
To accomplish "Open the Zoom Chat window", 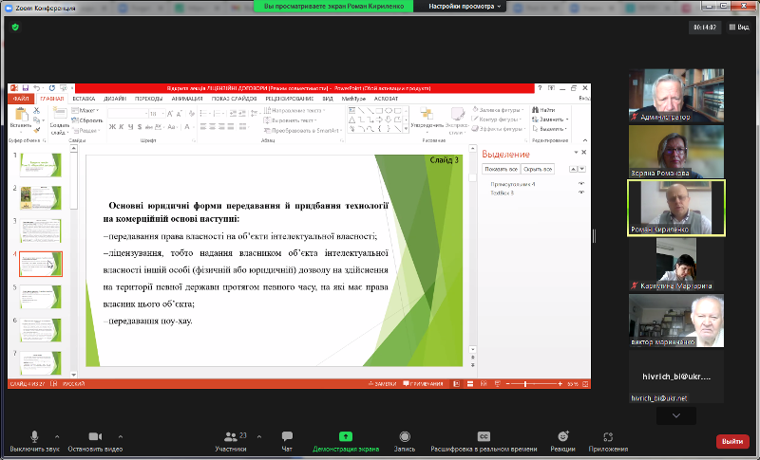I will point(287,436).
